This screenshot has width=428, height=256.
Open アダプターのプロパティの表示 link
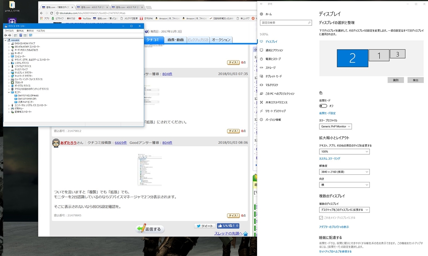click(x=334, y=227)
